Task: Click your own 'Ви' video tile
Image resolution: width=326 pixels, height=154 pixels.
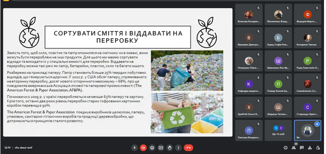Action: (x=308, y=131)
